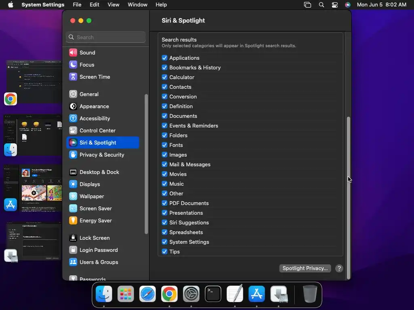The height and width of the screenshot is (310, 414).
Task: Open Displays settings pane
Action: pos(103,184)
